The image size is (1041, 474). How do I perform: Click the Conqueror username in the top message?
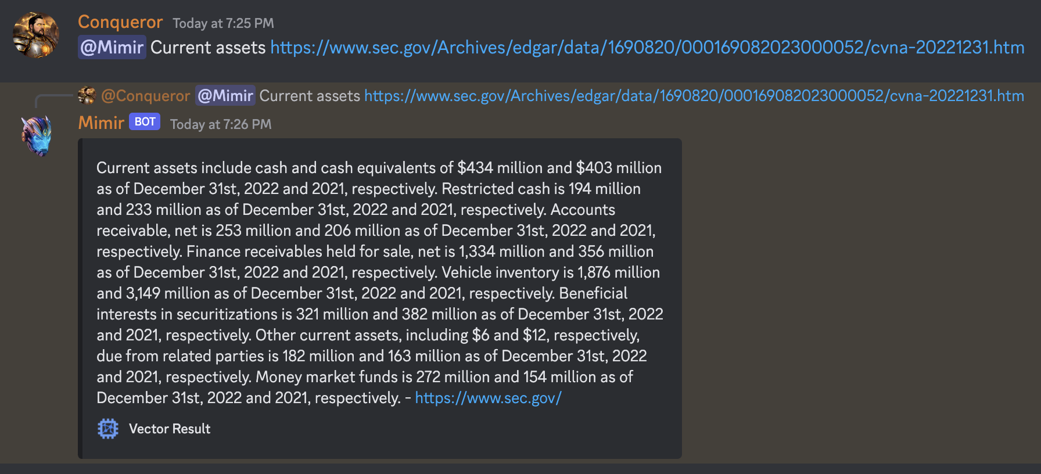120,22
